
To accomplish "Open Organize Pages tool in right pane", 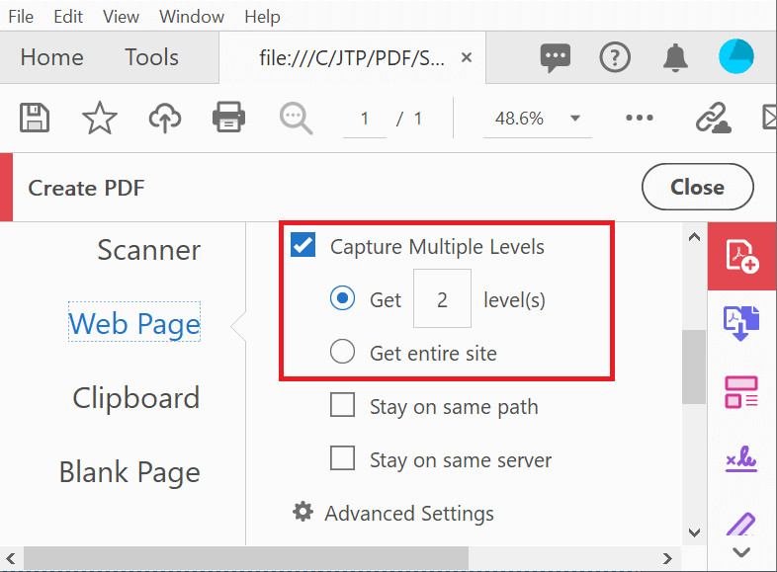I will [741, 392].
